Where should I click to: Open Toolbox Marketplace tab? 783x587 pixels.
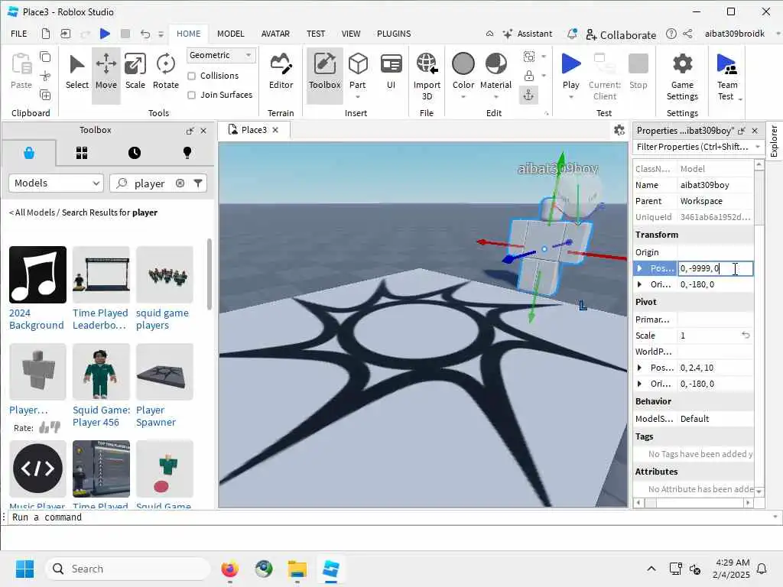pyautogui.click(x=29, y=153)
